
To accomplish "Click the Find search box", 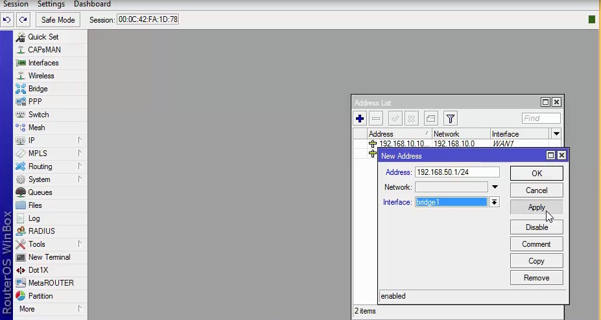I will [x=541, y=119].
